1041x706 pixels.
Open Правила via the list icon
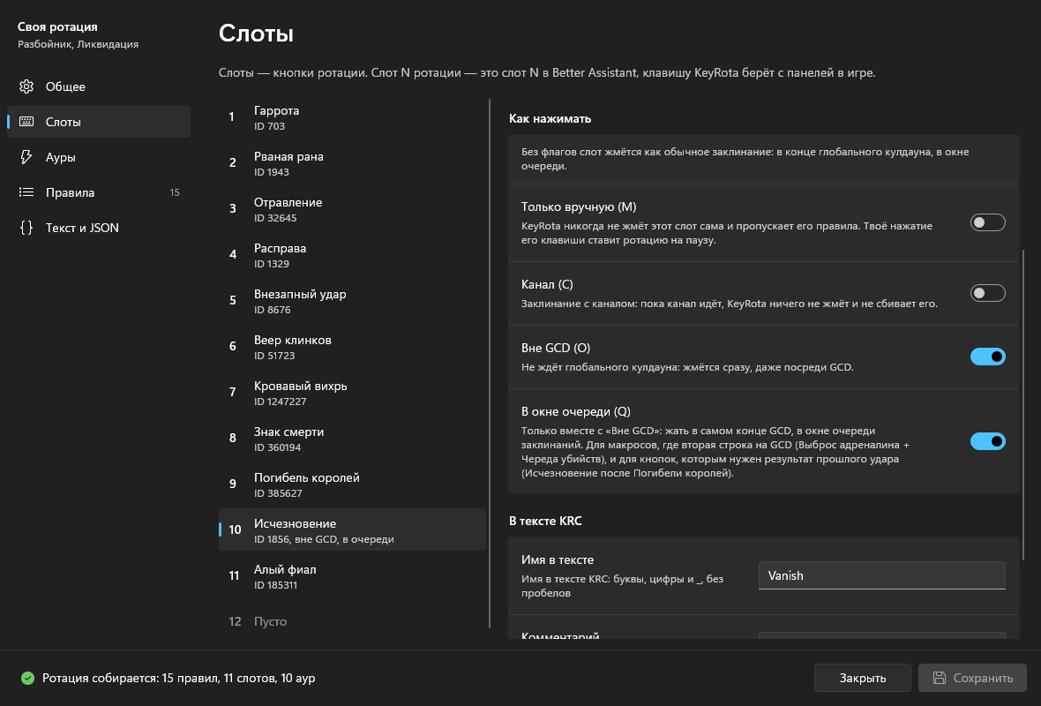pos(26,192)
